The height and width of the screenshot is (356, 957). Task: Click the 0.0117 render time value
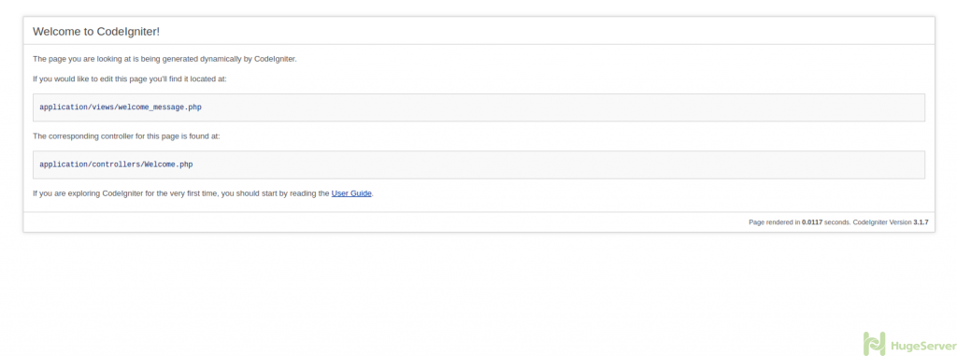[812, 222]
